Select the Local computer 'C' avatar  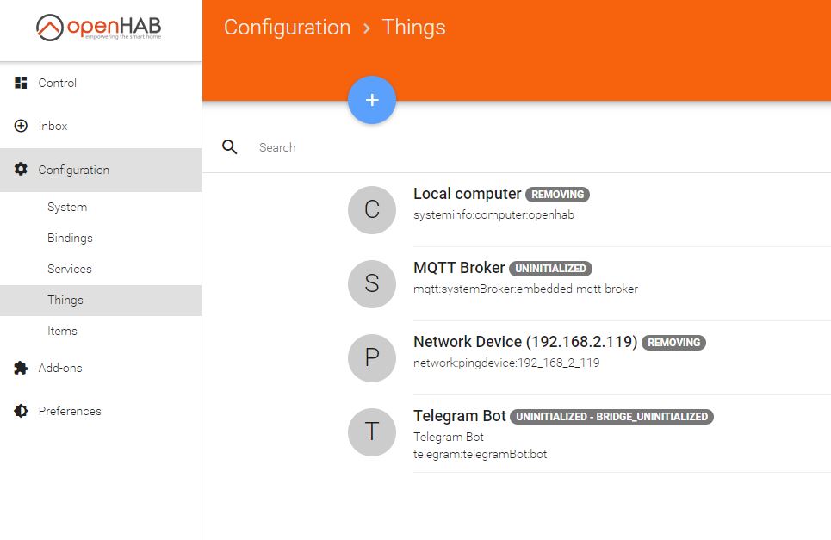click(x=371, y=210)
